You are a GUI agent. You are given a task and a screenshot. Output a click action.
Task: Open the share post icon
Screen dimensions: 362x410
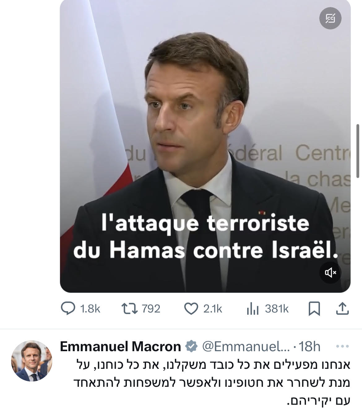point(343,309)
